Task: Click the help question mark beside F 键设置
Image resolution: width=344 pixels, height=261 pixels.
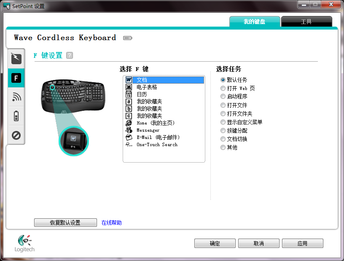Action: (x=69, y=55)
